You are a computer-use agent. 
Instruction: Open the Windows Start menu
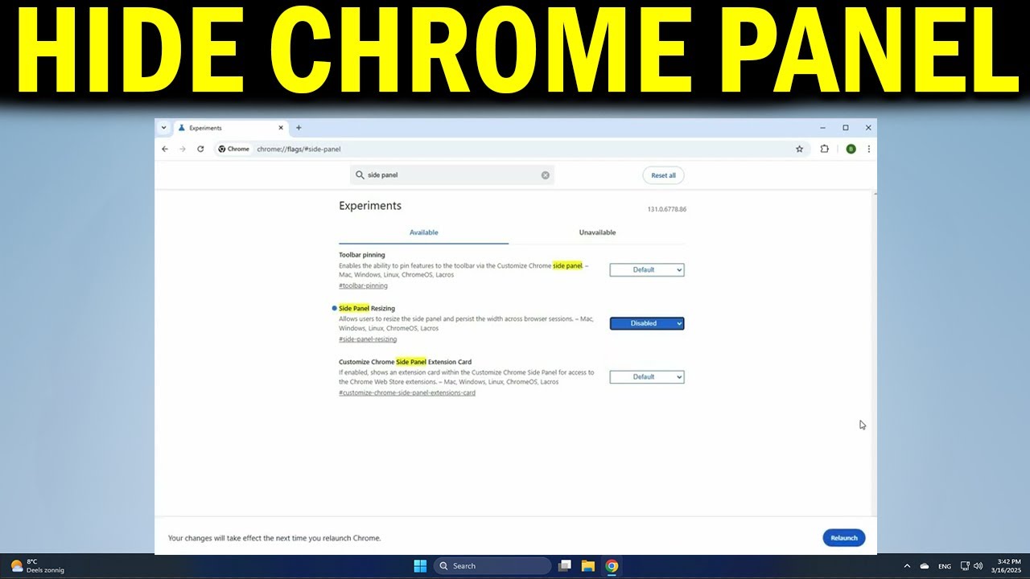tap(420, 566)
